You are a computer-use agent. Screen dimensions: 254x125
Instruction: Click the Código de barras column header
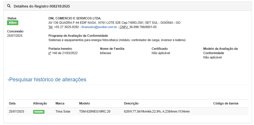point(226,103)
